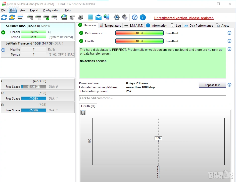Screen dimensions: 236x182
Task: Click the comment input field
Action: tap(153, 98)
